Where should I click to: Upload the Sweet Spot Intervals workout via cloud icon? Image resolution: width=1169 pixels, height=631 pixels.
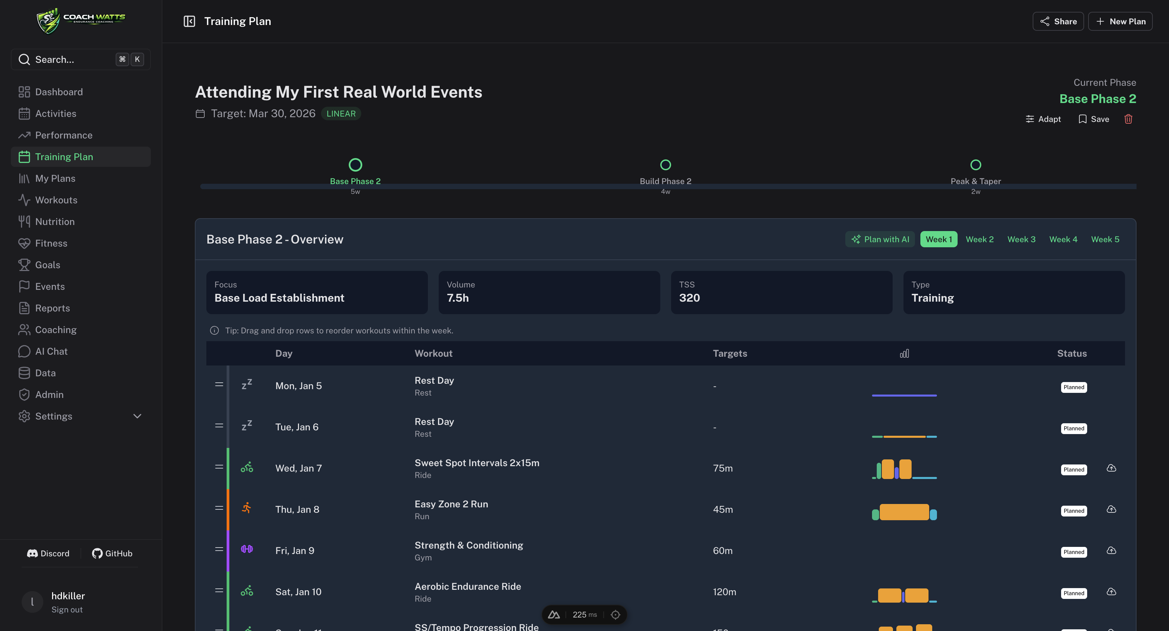[1111, 468]
